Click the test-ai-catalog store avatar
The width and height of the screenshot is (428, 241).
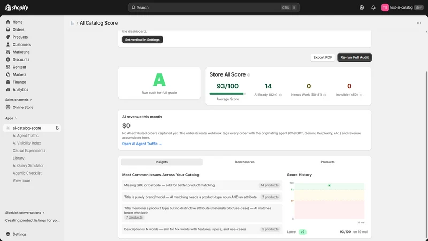(x=385, y=7)
